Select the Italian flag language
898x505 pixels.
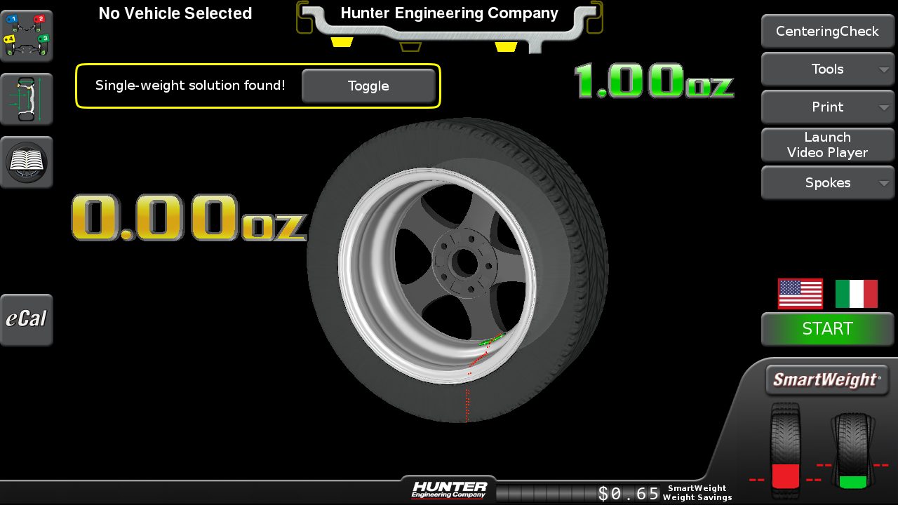856,294
